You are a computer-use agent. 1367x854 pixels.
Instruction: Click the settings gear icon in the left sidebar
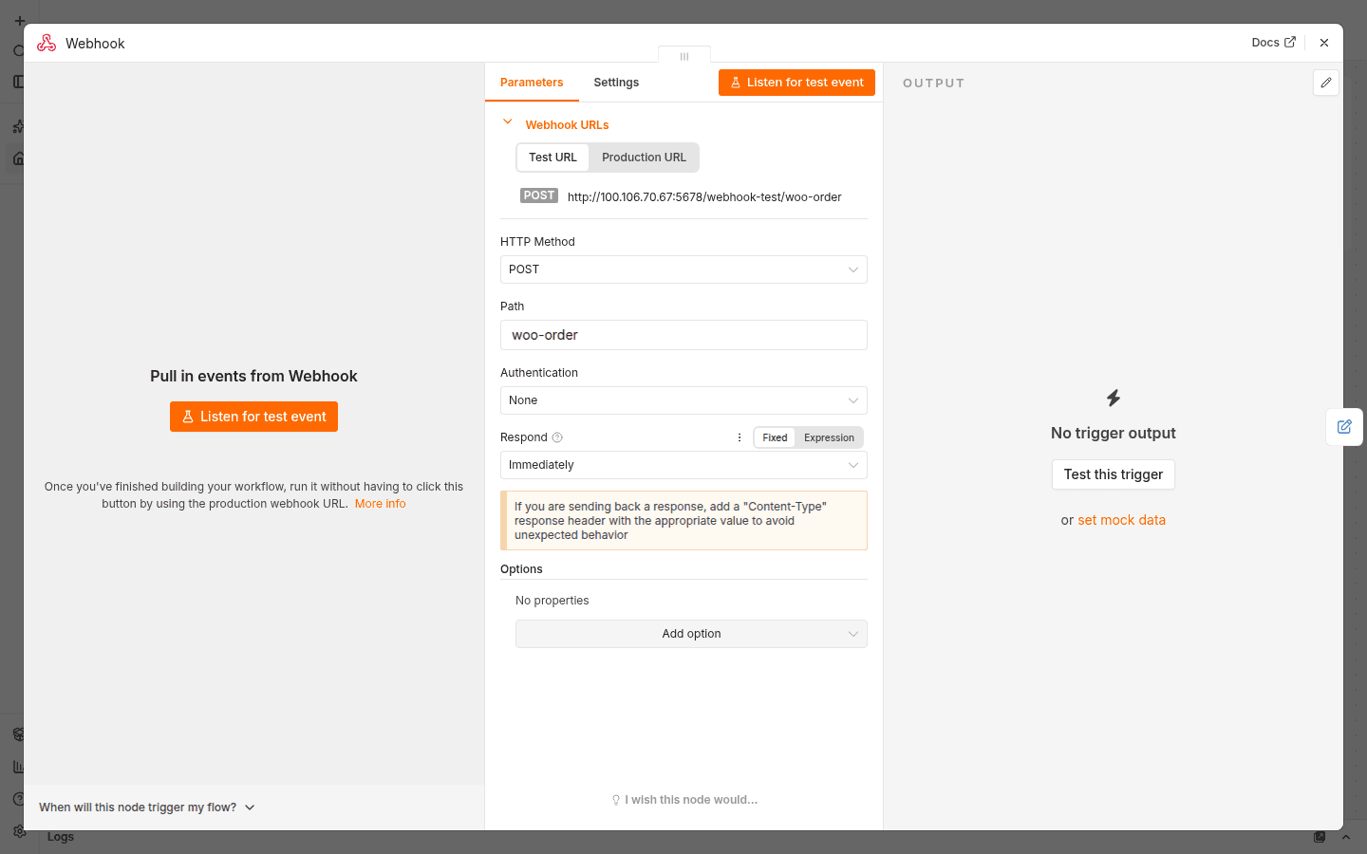tap(18, 831)
